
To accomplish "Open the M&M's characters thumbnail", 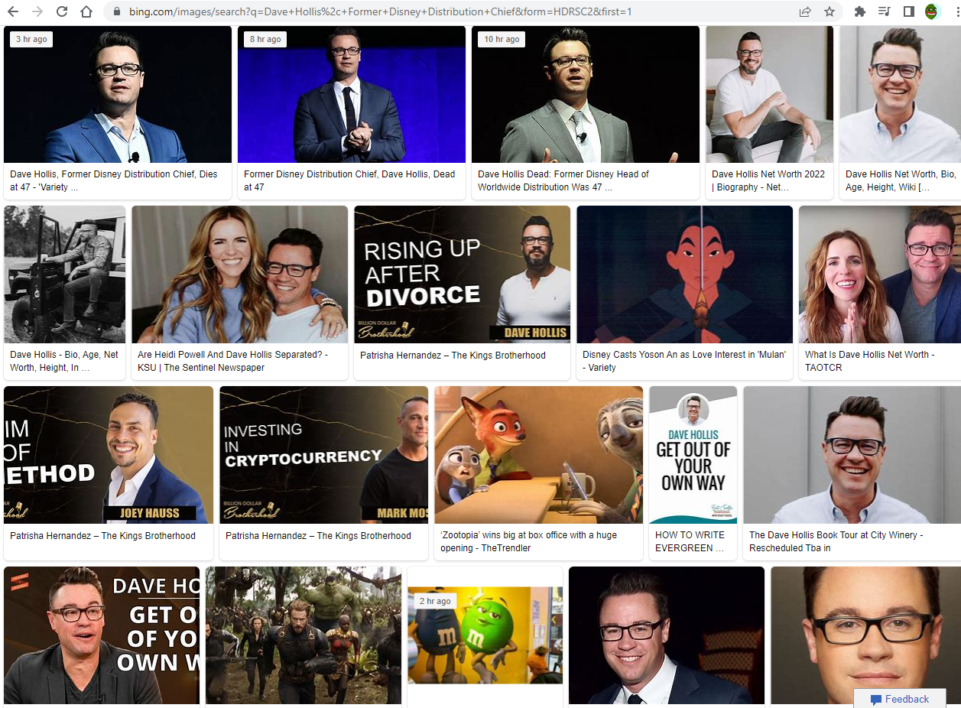I will [x=485, y=635].
